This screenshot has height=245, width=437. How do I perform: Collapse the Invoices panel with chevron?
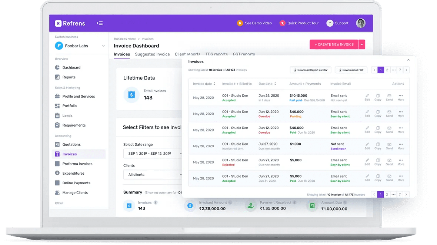[x=408, y=60]
